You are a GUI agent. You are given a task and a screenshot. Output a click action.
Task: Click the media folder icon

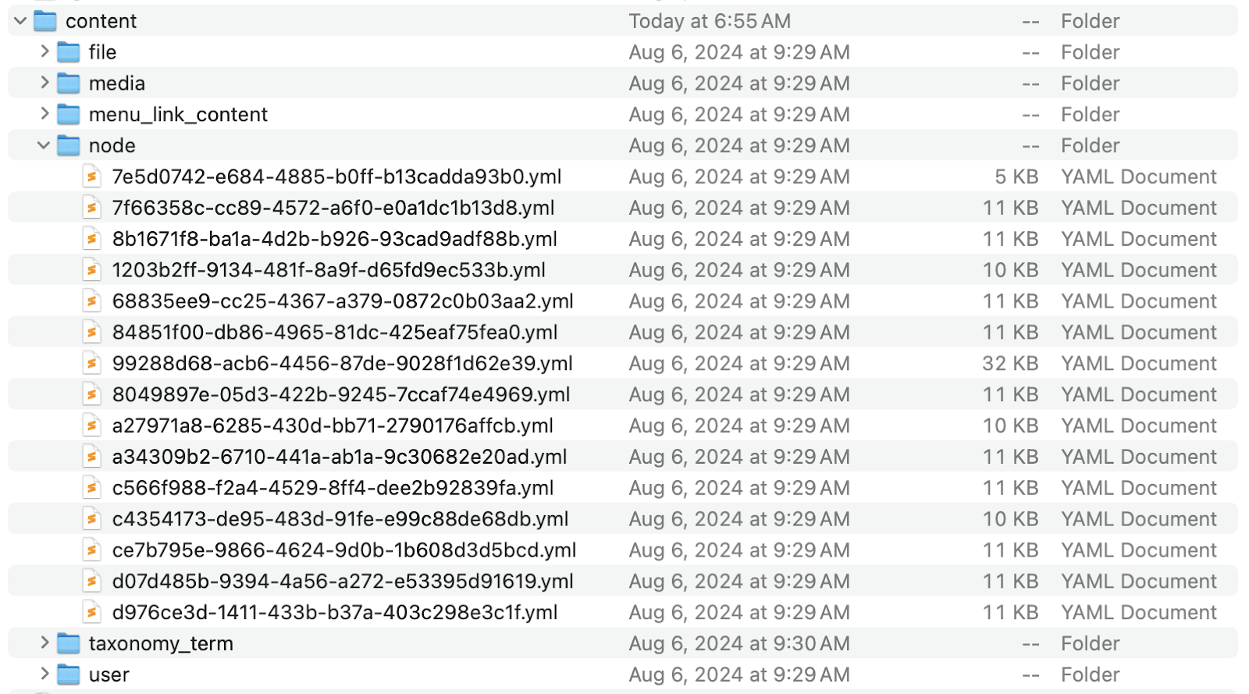pos(69,84)
